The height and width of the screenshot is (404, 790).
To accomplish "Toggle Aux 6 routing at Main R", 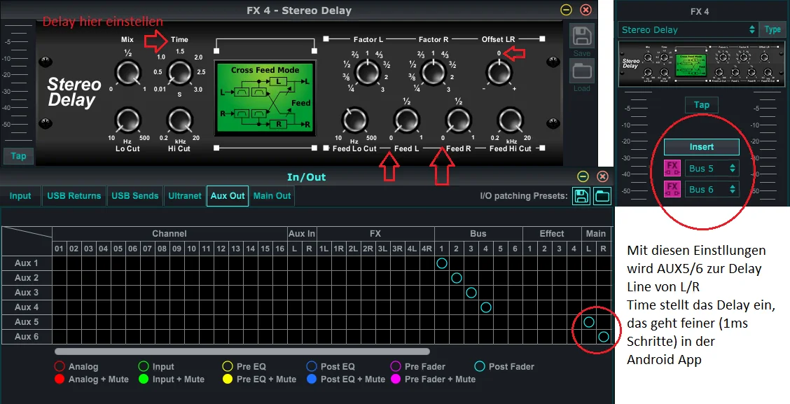I will [604, 337].
